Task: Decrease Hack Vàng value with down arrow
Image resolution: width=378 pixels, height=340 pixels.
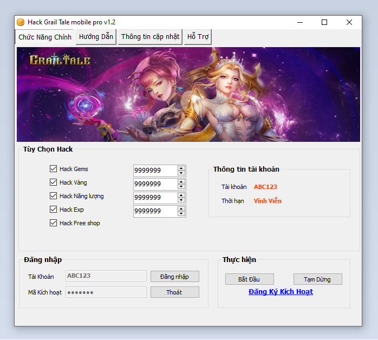Action: coord(181,187)
